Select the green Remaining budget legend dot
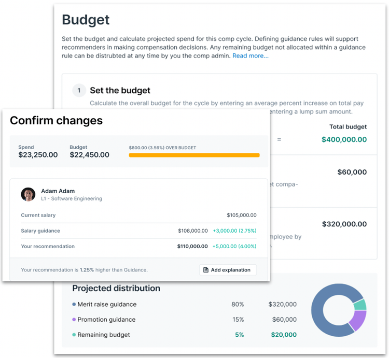Screen dimensions: 389x358 click(74, 335)
